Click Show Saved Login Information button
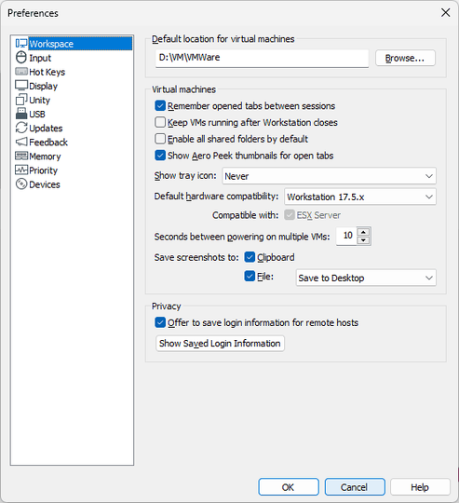This screenshot has height=503, width=459. coord(220,343)
